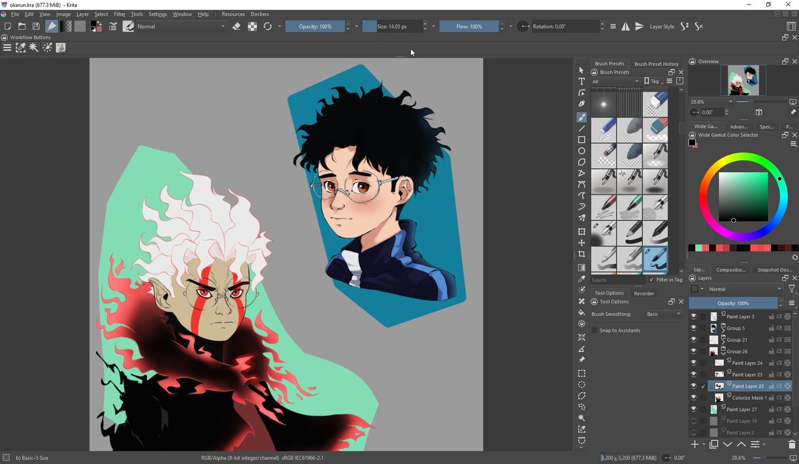Duplicate the layer using the bottom panel button
The width and height of the screenshot is (799, 464).
713,445
